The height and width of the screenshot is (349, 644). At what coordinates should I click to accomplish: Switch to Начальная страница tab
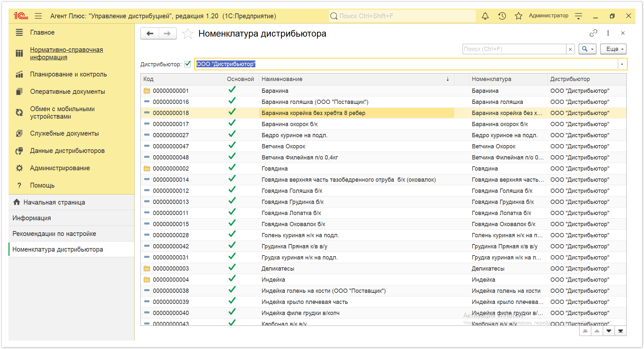click(54, 202)
